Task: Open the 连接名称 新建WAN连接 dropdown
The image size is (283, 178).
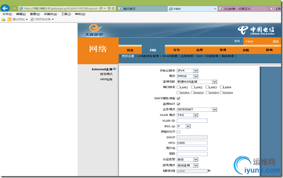Action: click(x=197, y=82)
